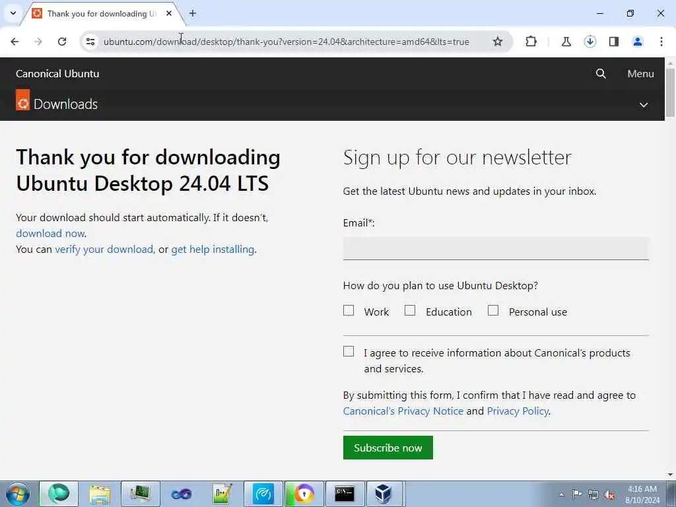Click the Subscribe now button
The width and height of the screenshot is (676, 507).
[x=388, y=448]
